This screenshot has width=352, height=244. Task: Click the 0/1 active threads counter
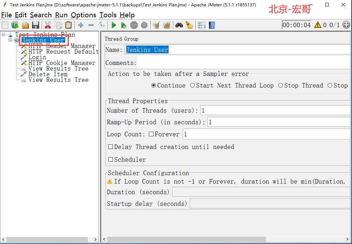(334, 25)
